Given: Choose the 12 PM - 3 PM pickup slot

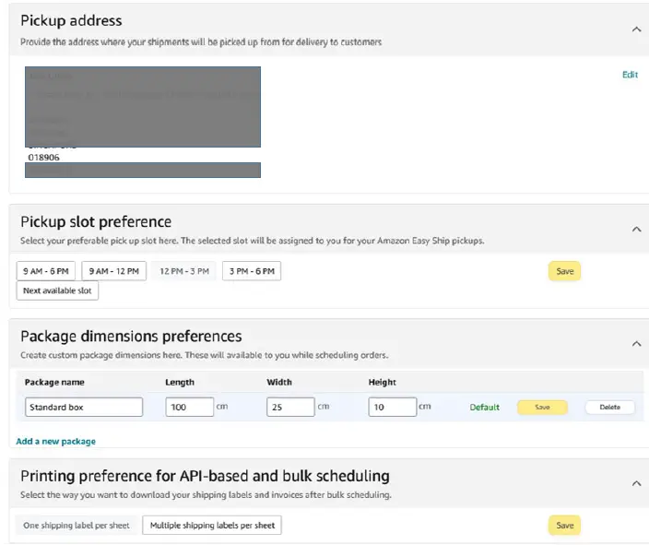Looking at the screenshot, I should pos(184,271).
